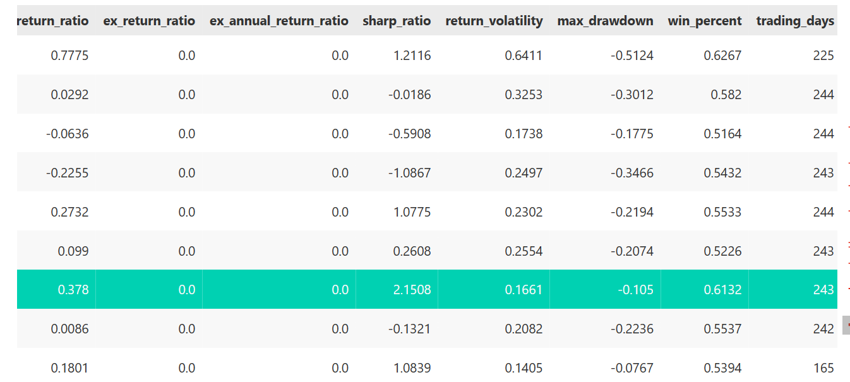The height and width of the screenshot is (382, 850).
Task: Click the win_percent cell showing 0.5226
Action: tap(722, 251)
